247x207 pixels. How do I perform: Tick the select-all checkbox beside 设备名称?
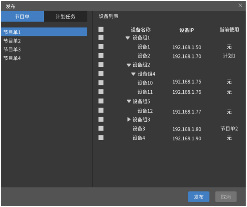[x=101, y=30]
